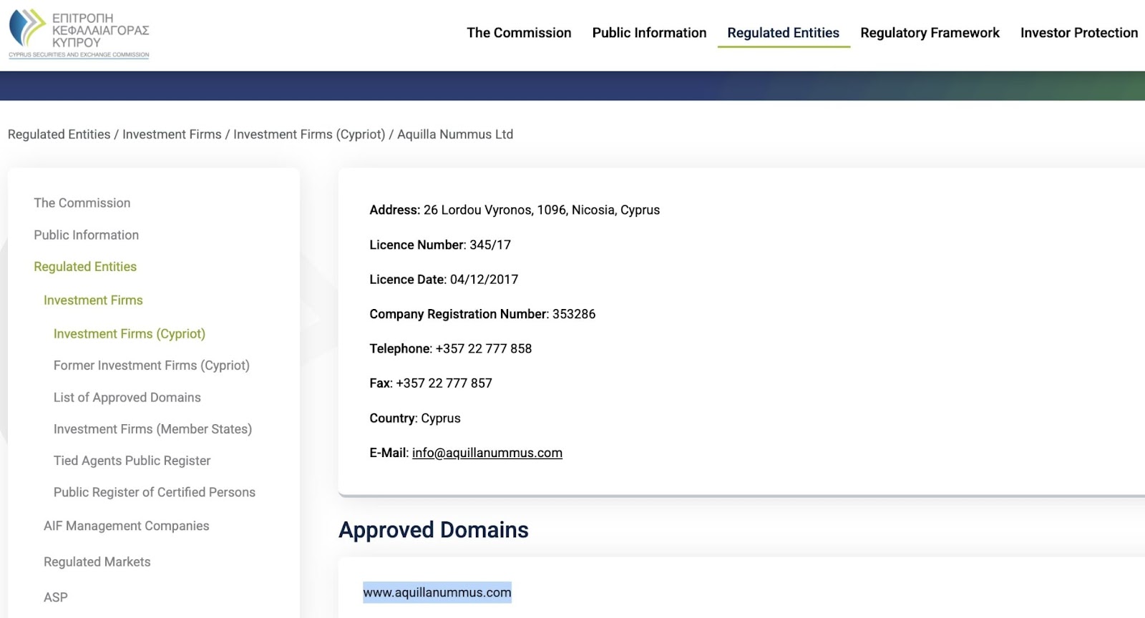This screenshot has height=618, width=1145.
Task: Click the Approved Domains heading
Action: (x=434, y=530)
